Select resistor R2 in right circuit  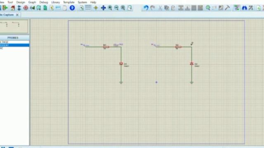coord(178,47)
